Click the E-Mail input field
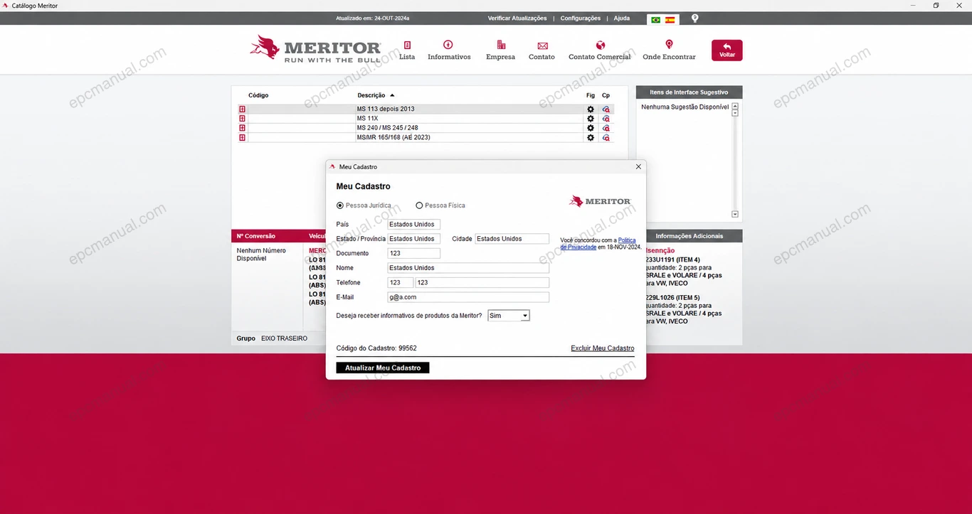 point(468,297)
